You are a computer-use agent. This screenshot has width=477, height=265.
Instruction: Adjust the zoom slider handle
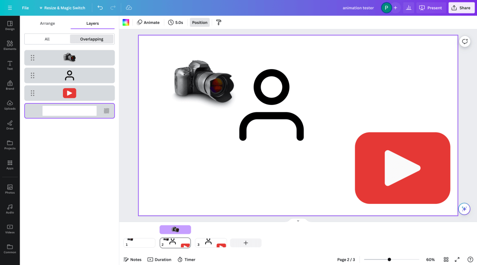click(x=389, y=259)
